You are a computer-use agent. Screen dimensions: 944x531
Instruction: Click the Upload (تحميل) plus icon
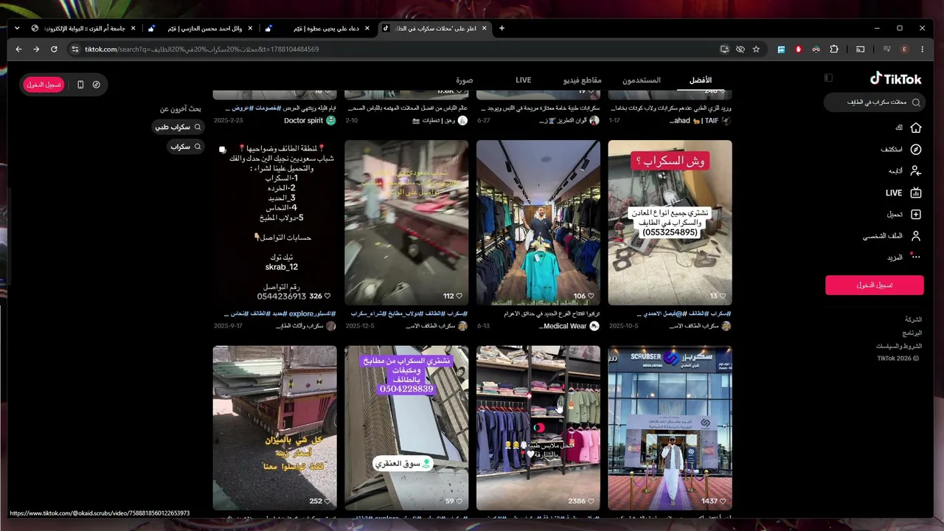pyautogui.click(x=916, y=215)
